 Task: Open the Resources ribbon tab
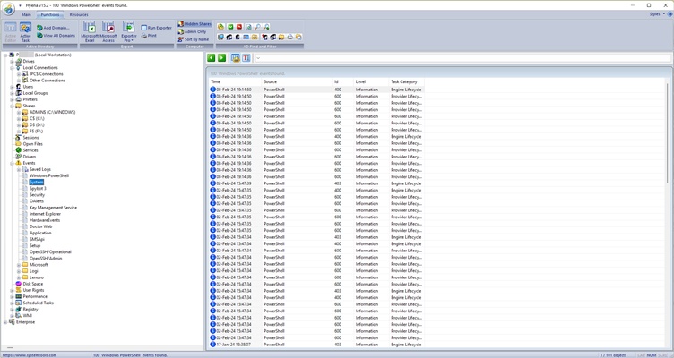pos(79,14)
